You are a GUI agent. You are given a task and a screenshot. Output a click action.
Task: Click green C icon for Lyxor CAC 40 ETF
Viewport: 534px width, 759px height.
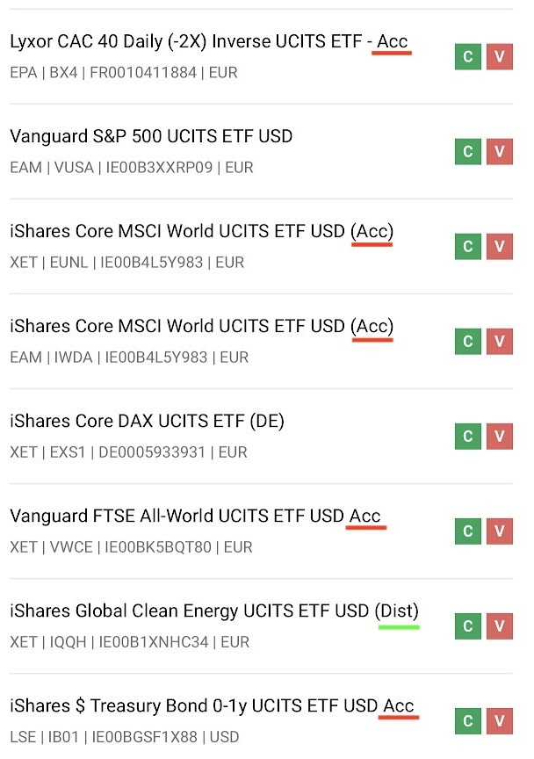click(467, 56)
